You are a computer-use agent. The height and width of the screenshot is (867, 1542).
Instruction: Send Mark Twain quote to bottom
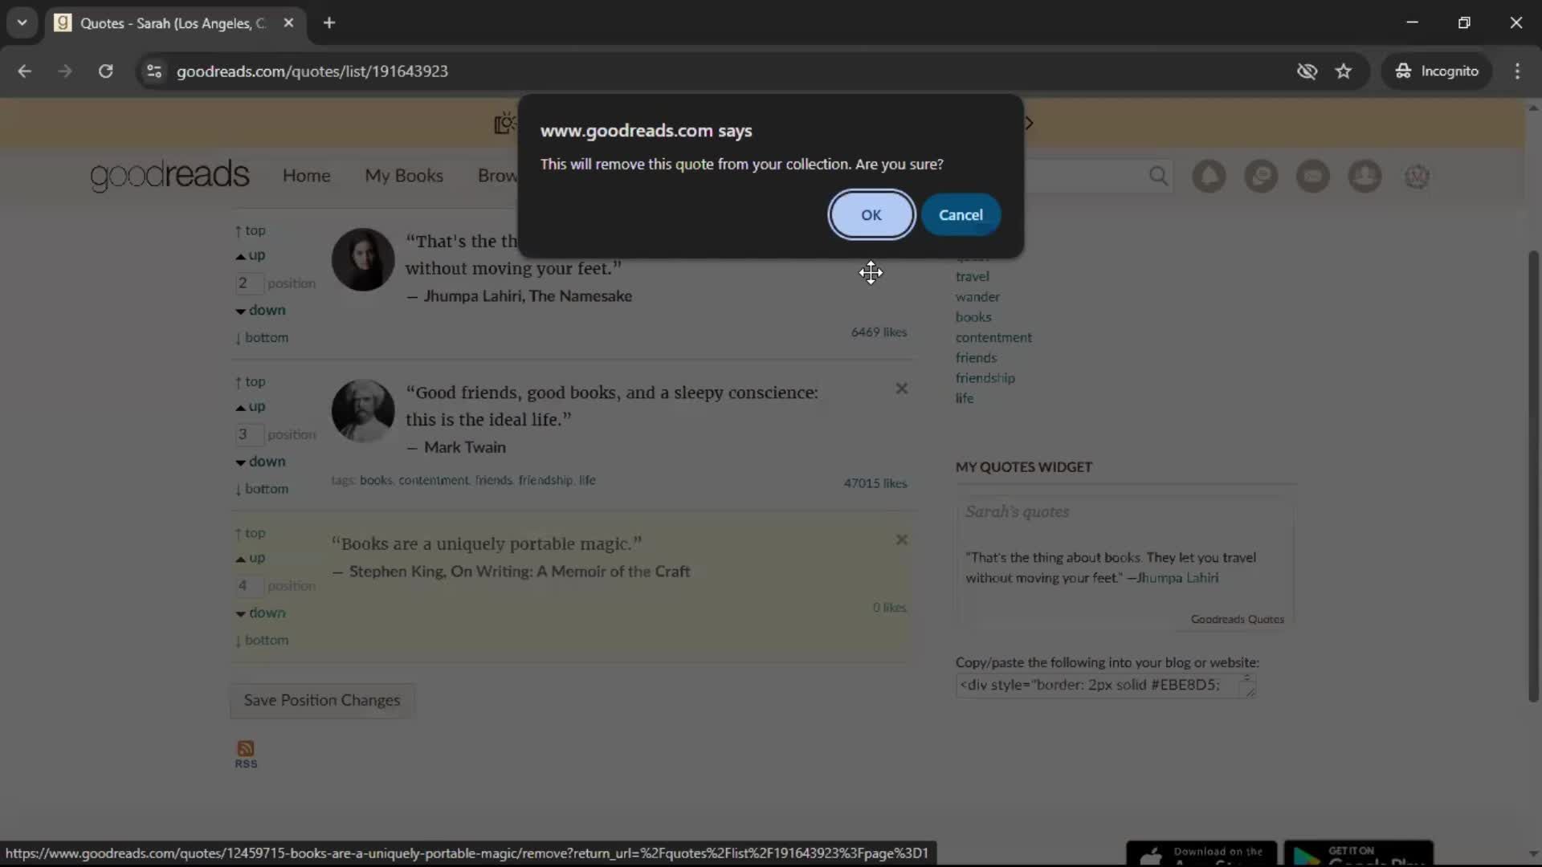(262, 489)
